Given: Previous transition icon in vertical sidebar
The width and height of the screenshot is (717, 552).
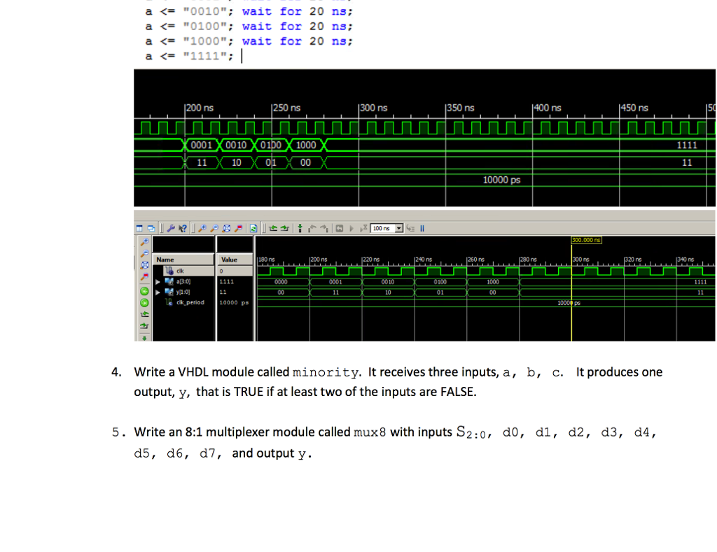Looking at the screenshot, I should 144,314.
